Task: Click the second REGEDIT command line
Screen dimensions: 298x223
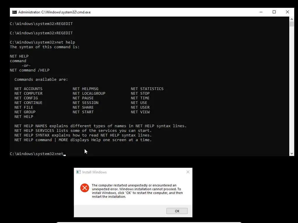Action: click(41, 33)
